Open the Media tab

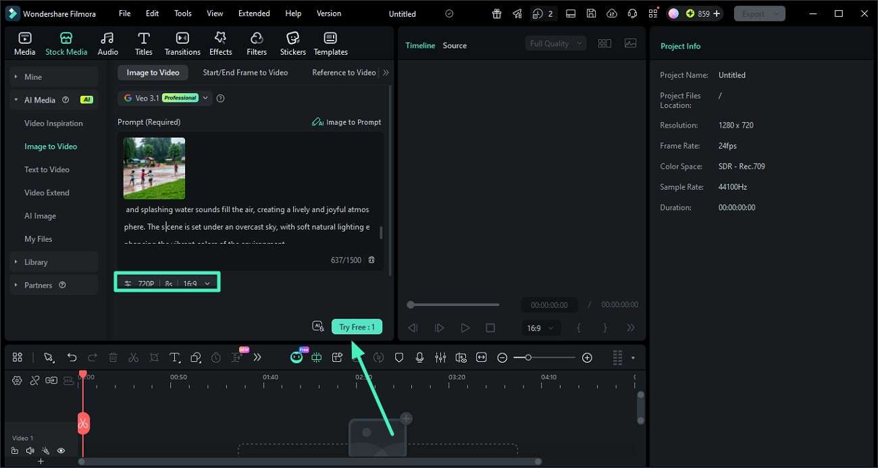pos(25,44)
